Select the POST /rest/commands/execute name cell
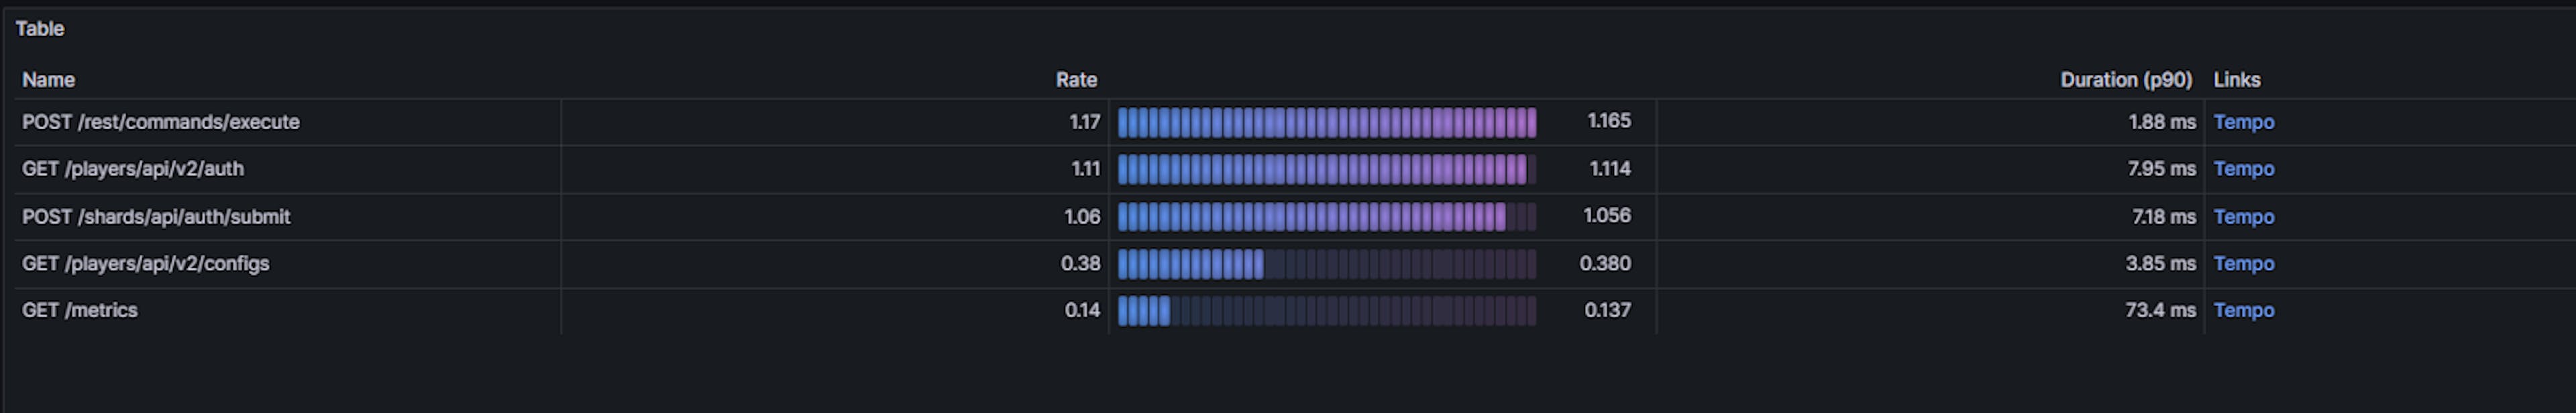2576x413 pixels. (x=161, y=122)
